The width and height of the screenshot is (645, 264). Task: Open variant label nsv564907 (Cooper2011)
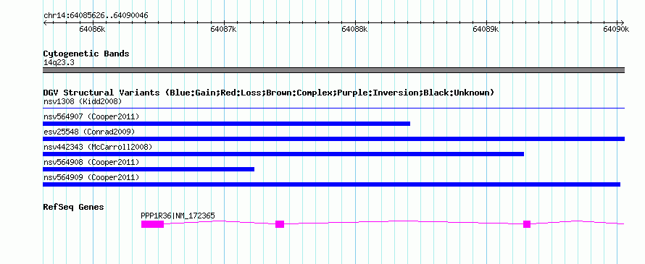click(x=91, y=116)
